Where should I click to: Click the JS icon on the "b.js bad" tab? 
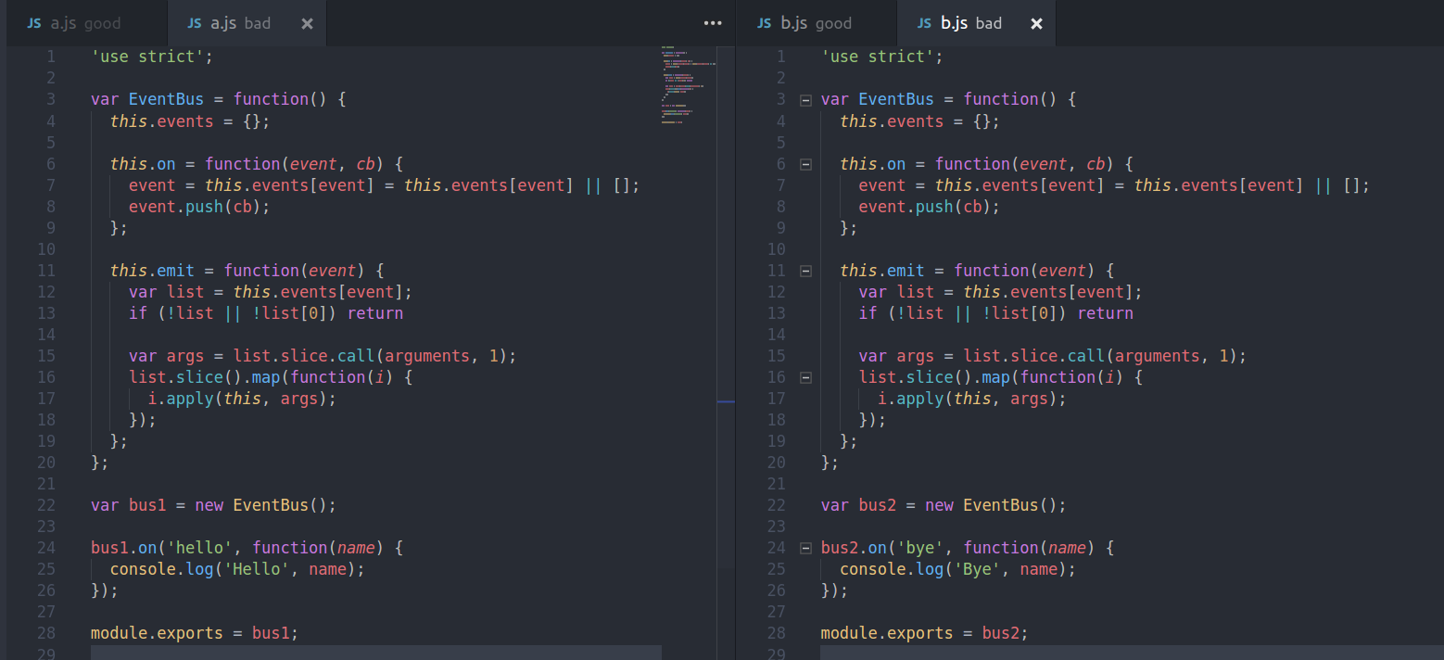pyautogui.click(x=924, y=22)
